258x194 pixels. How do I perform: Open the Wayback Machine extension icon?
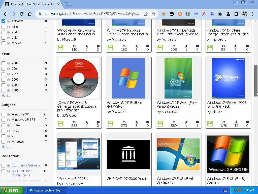click(188, 14)
